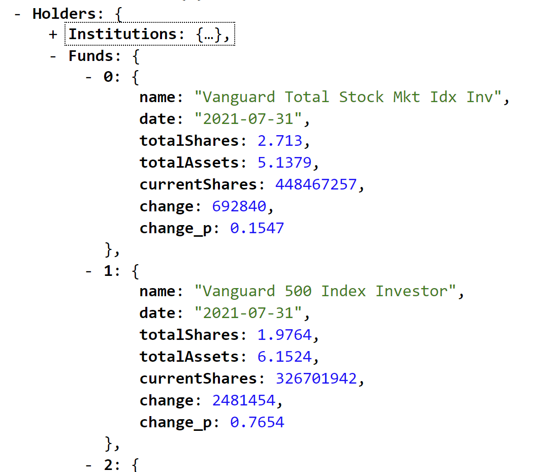Click the "change_p" key in fund entry 0
The width and height of the screenshot is (543, 472).
(176, 229)
